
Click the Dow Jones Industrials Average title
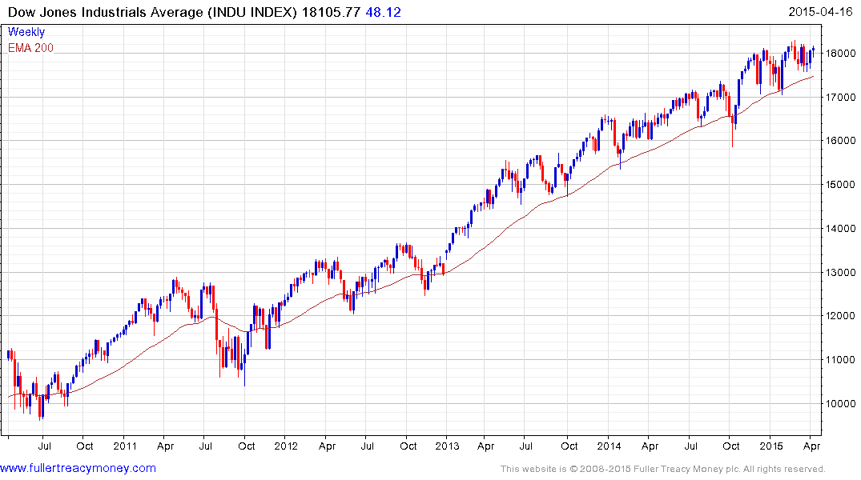coord(153,12)
